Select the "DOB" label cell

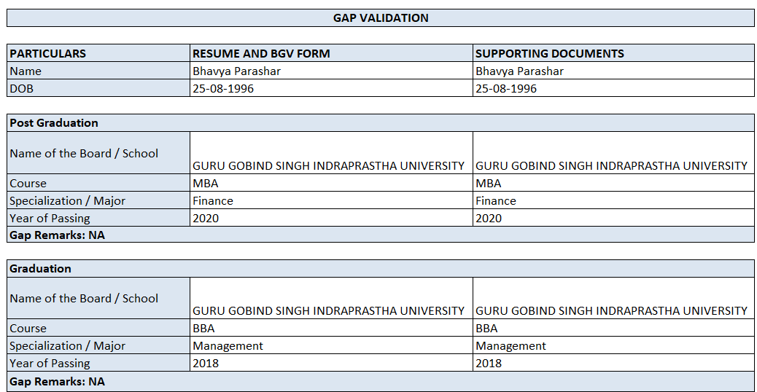98,89
